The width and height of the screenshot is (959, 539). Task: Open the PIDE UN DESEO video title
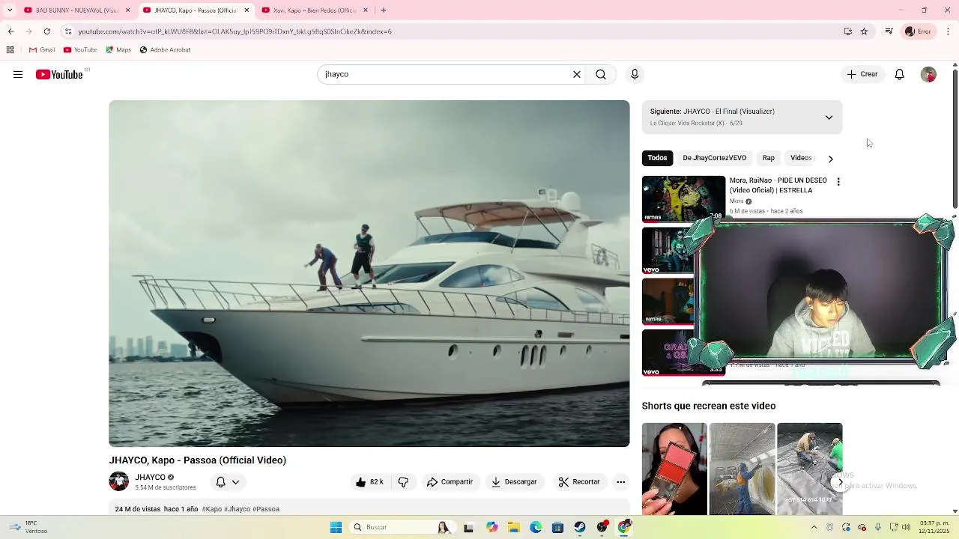[x=778, y=185]
